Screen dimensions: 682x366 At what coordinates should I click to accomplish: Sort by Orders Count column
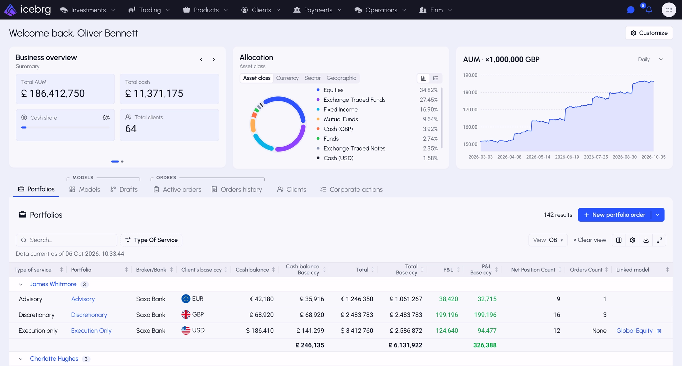point(607,270)
